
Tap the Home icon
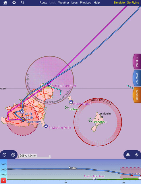pos(5,3)
